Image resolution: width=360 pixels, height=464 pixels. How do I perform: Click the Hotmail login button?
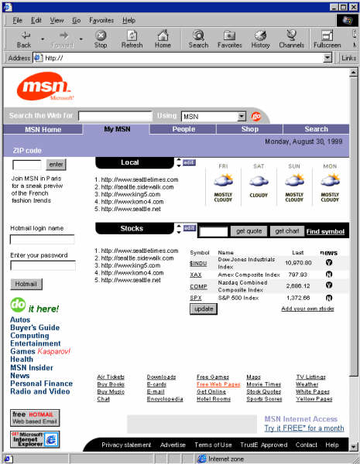pyautogui.click(x=26, y=284)
